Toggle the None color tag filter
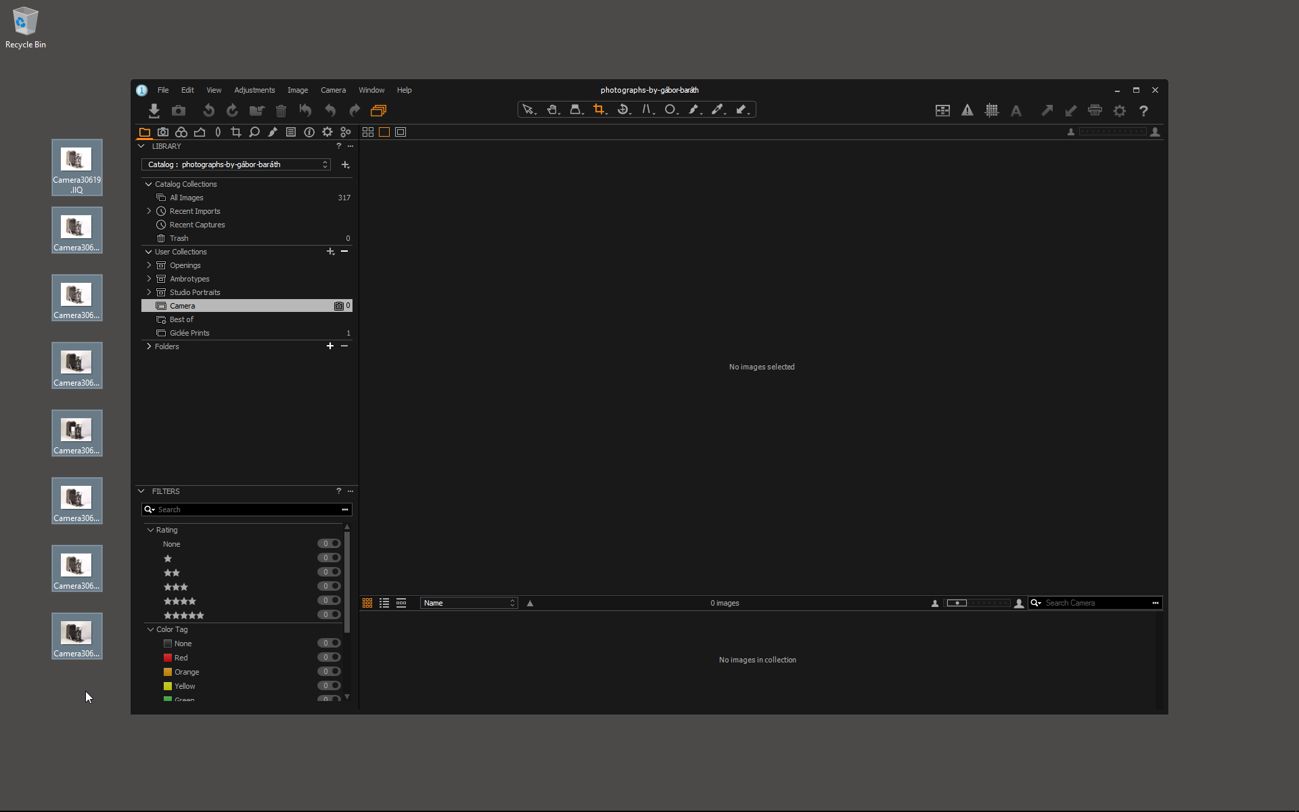The width and height of the screenshot is (1299, 812). [329, 643]
